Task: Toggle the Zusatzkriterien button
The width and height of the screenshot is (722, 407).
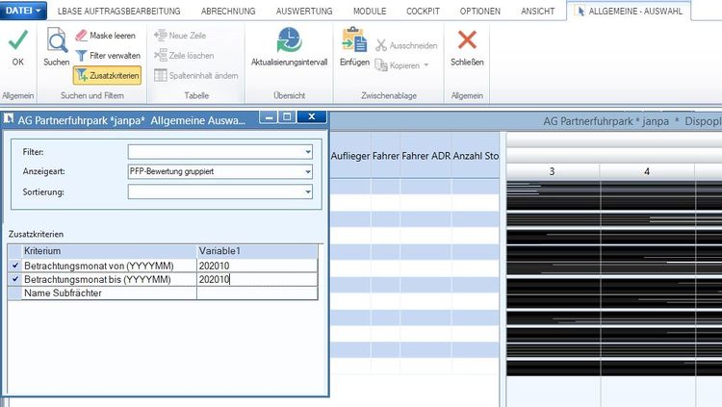Action: 107,75
